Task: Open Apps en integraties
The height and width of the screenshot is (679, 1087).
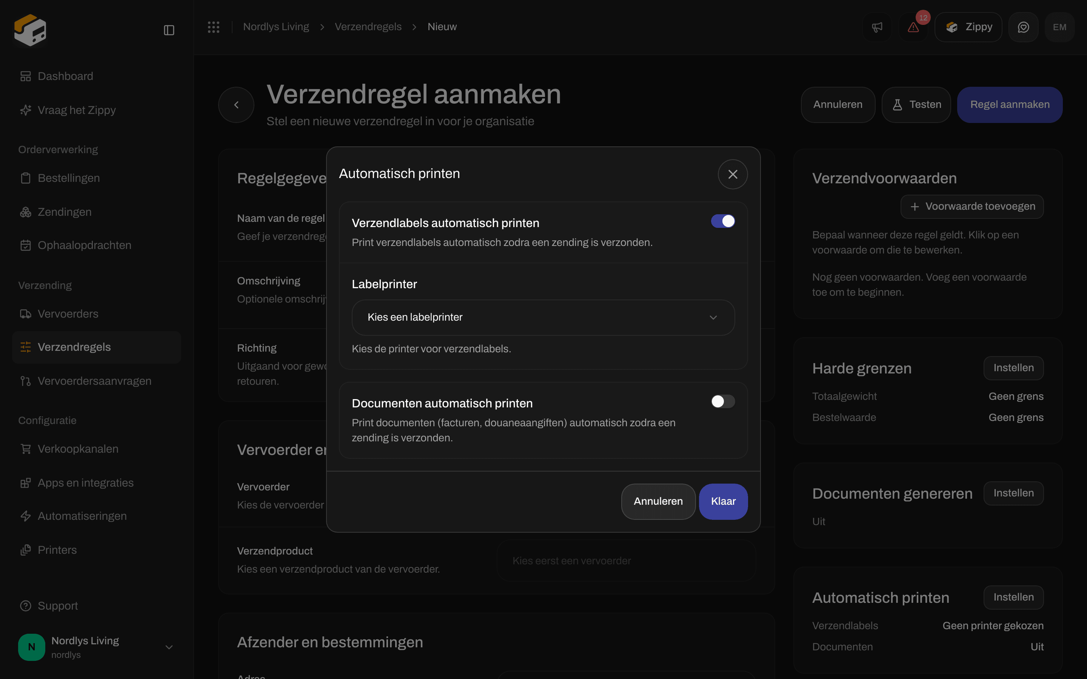Action: pyautogui.click(x=97, y=483)
